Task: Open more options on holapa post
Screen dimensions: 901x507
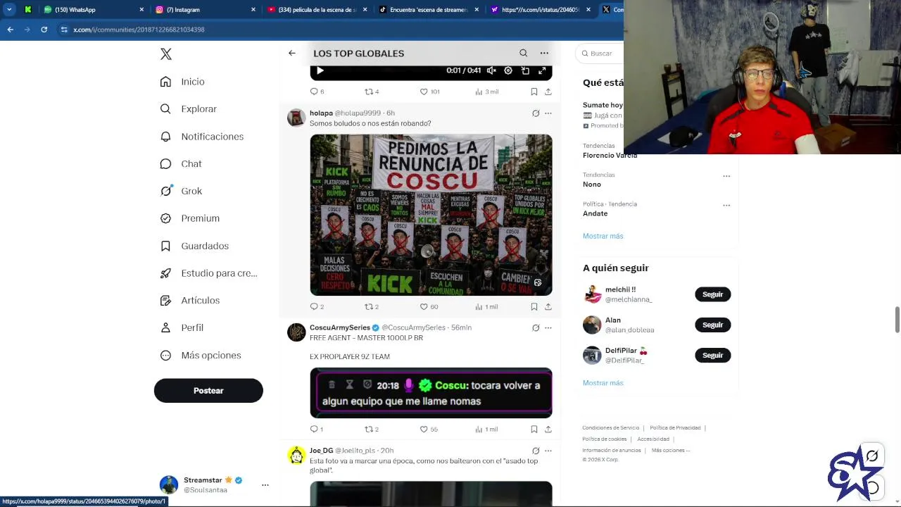Action: pyautogui.click(x=548, y=113)
